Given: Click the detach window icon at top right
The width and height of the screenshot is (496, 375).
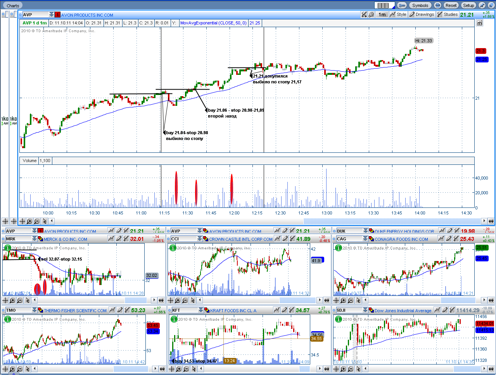Looking at the screenshot, I should [x=491, y=5].
